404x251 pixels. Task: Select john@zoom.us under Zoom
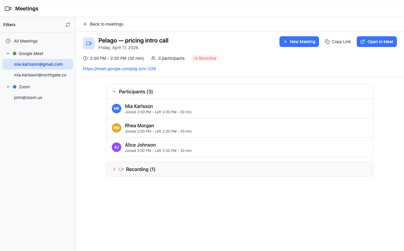[28, 97]
